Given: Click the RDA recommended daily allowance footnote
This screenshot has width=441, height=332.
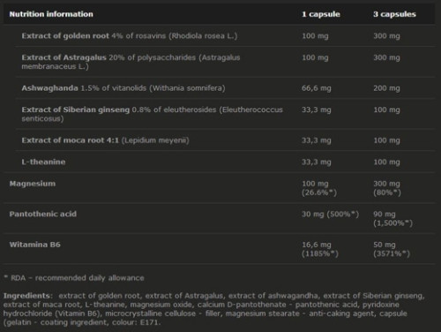Looking at the screenshot, I should 74,278.
